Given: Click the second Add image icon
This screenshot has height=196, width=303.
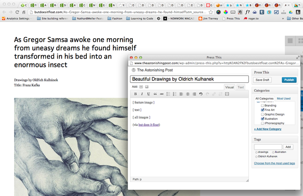Looking at the screenshot, I should (147, 87).
